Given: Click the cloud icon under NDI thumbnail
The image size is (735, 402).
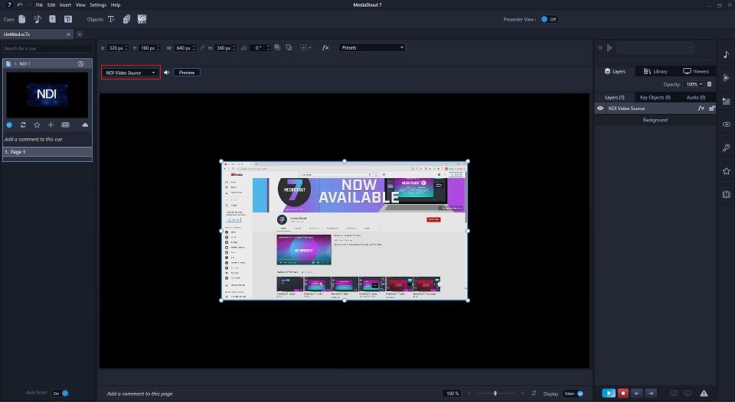Looking at the screenshot, I should 85,125.
